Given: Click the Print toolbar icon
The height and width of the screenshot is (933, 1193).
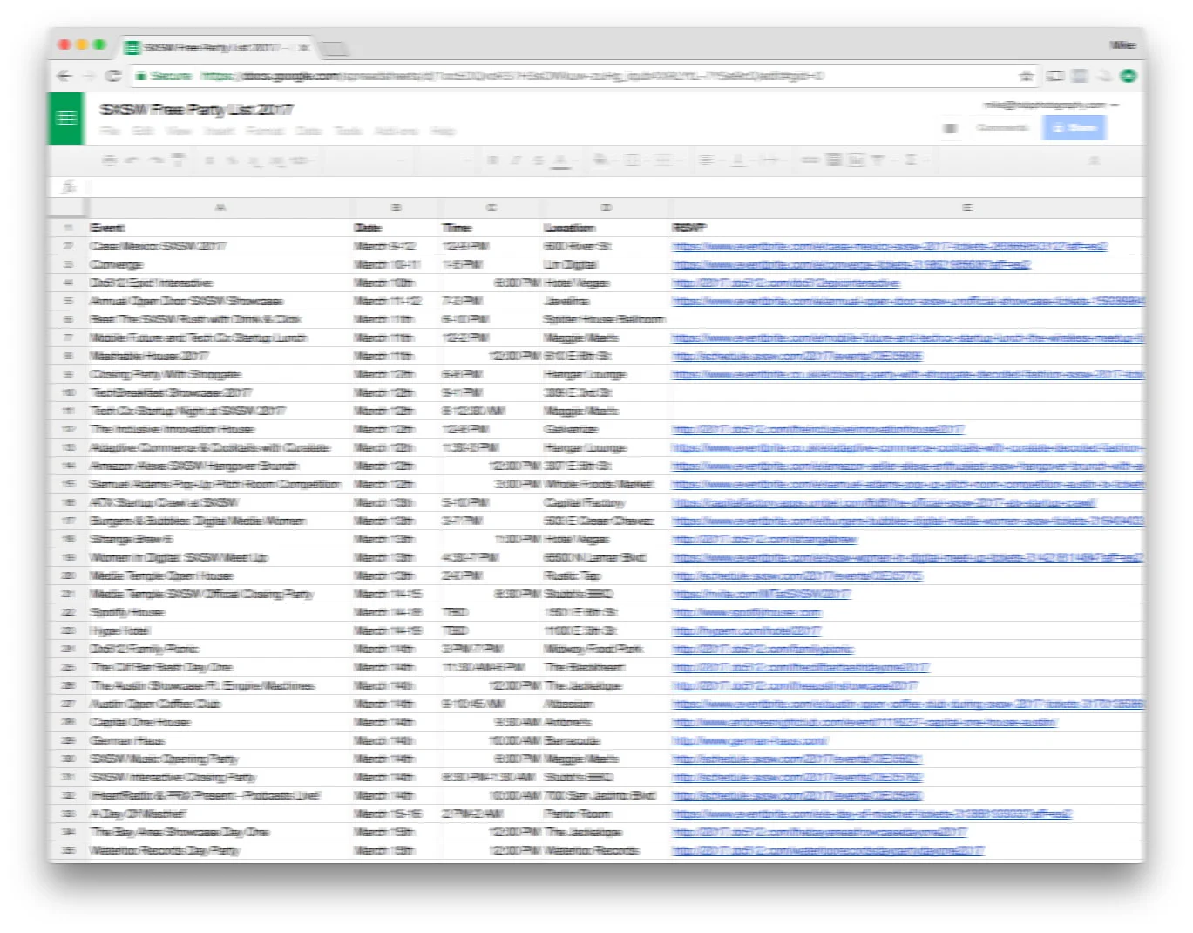Looking at the screenshot, I should [110, 160].
